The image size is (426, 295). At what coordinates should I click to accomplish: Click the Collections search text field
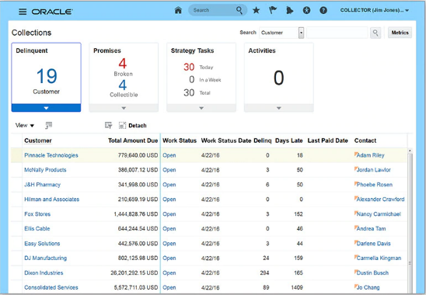(337, 33)
